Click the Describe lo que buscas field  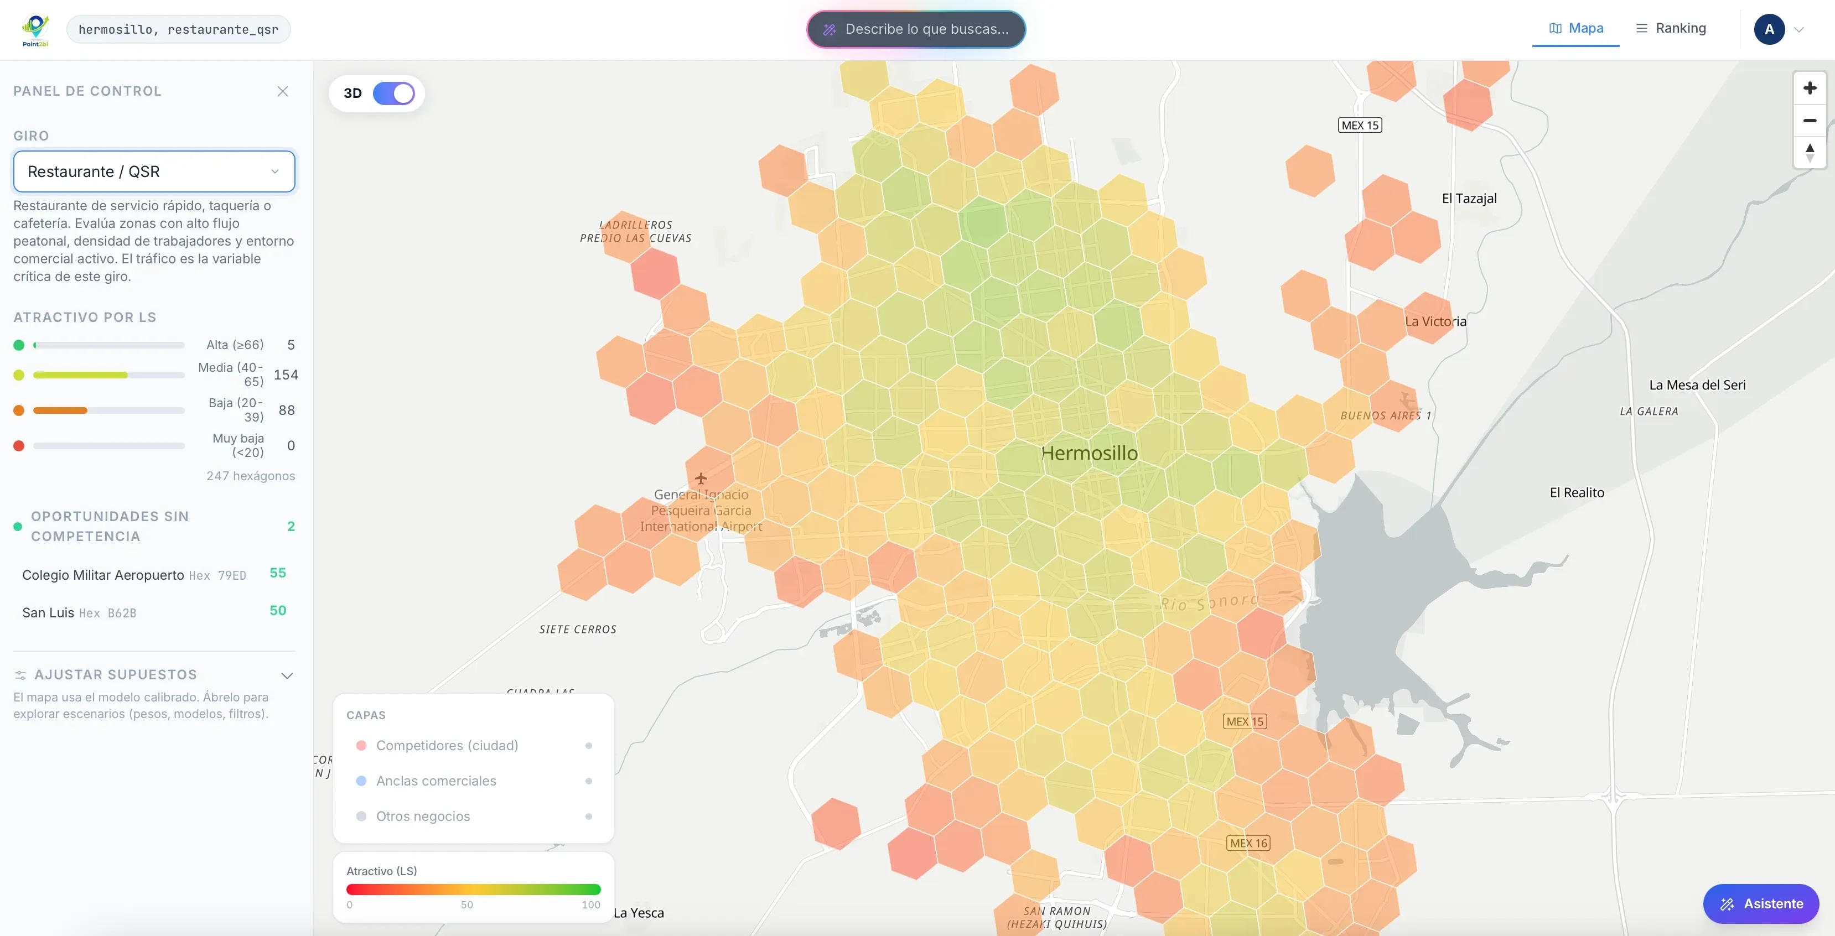click(x=916, y=29)
